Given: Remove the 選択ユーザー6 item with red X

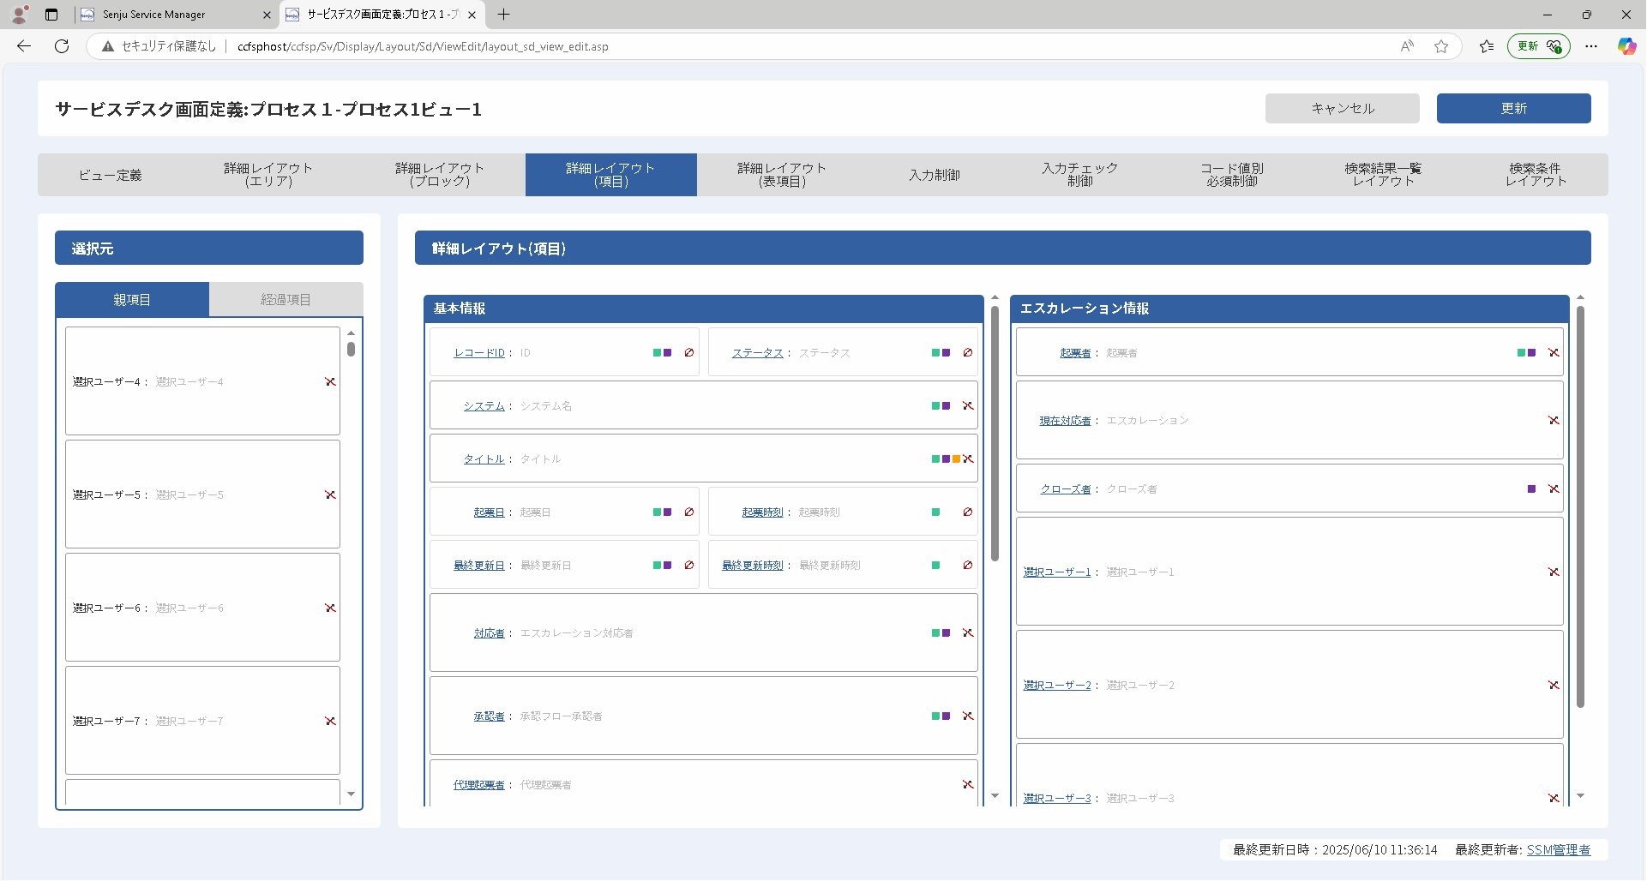Looking at the screenshot, I should click(330, 608).
